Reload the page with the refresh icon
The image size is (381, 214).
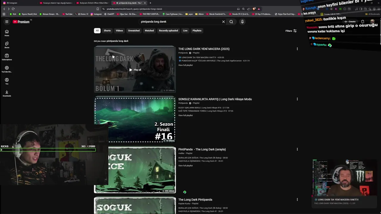click(x=13, y=9)
